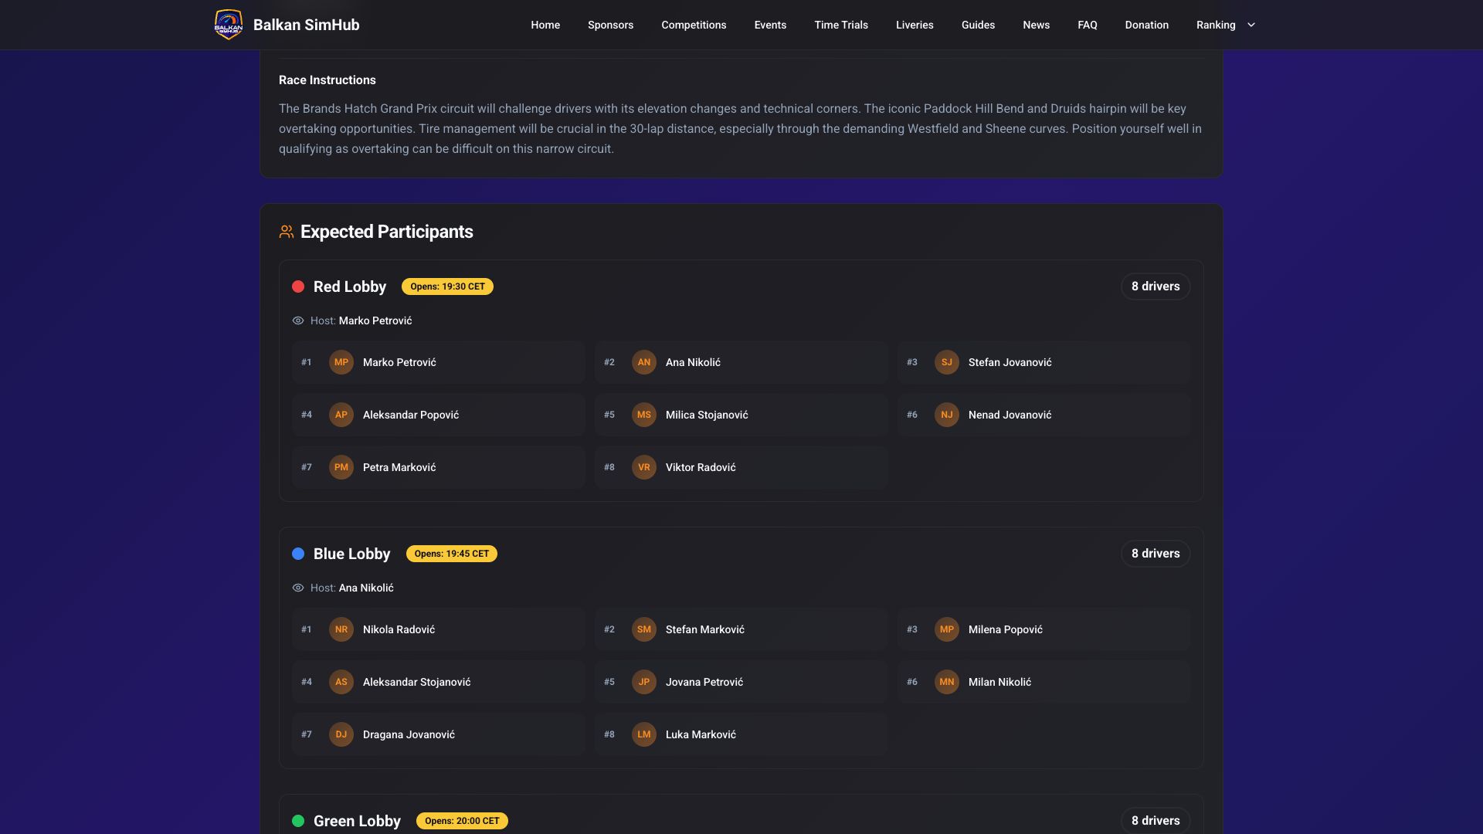1483x834 pixels.
Task: Click the Blue Lobby opens 19:45 CET badge
Action: tap(452, 554)
